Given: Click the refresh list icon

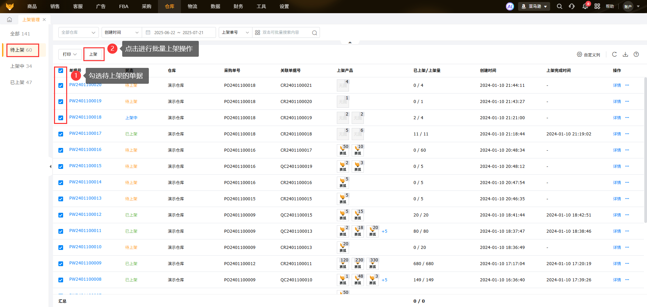Looking at the screenshot, I should click(614, 54).
